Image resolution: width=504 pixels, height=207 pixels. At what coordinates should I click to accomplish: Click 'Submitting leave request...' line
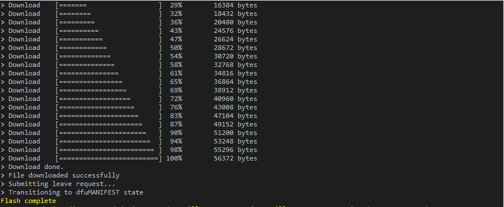click(58, 184)
